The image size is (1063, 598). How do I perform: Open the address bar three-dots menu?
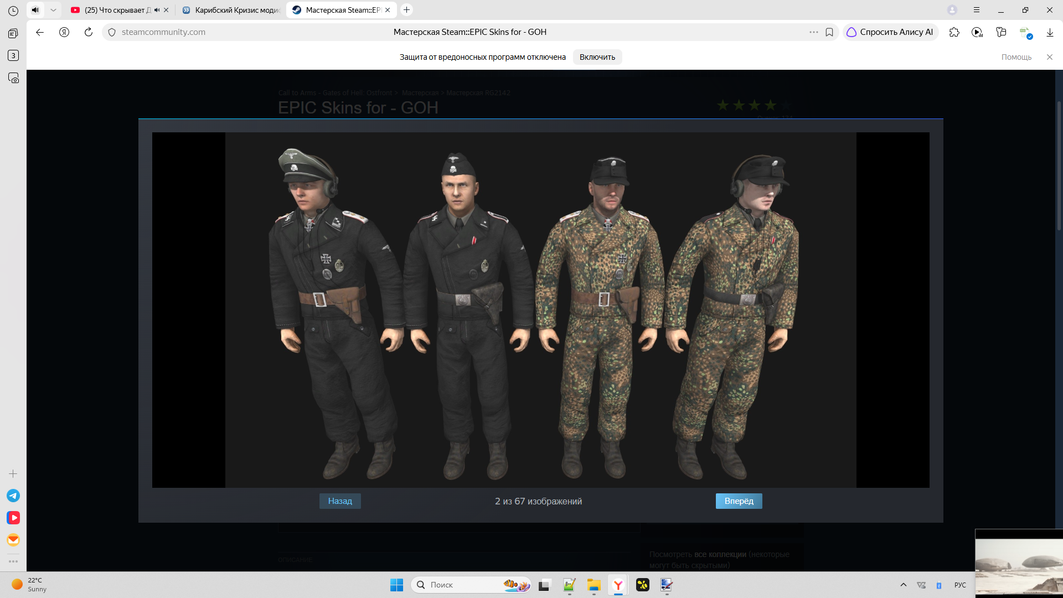click(x=814, y=32)
